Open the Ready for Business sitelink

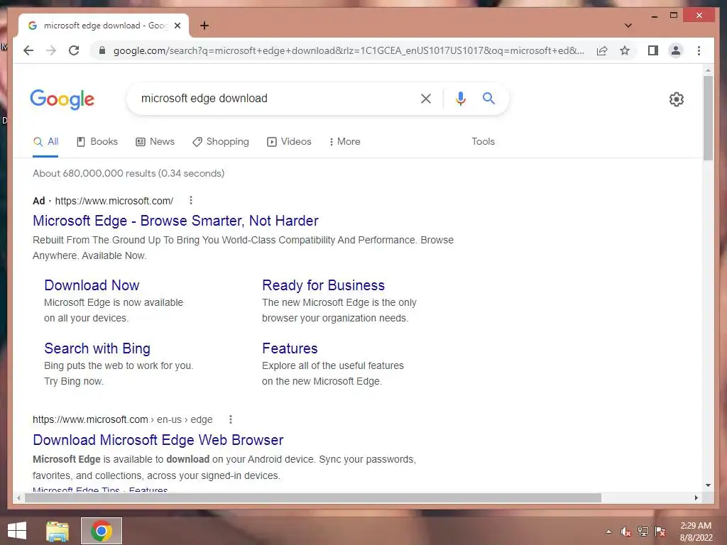[x=323, y=285]
